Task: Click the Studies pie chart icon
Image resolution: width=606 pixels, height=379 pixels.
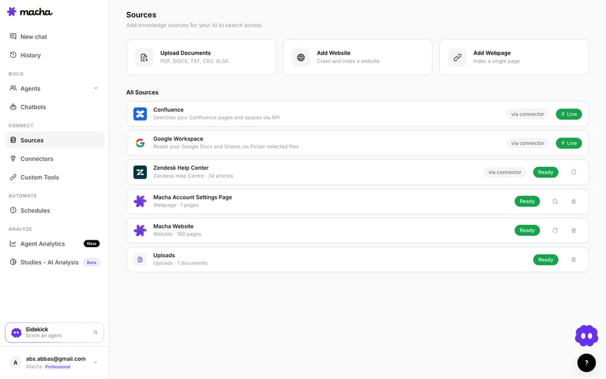Action: pos(13,262)
